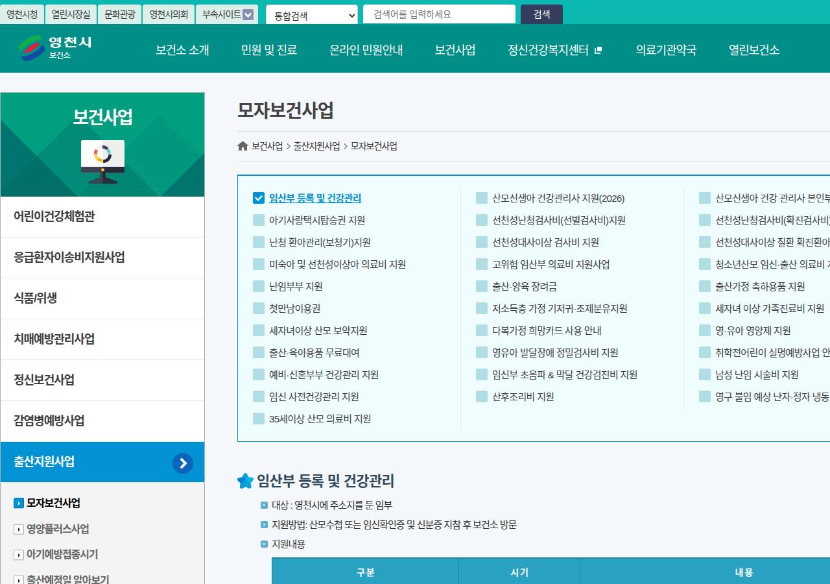The width and height of the screenshot is (830, 584).
Task: Tick the 산후조리비 지원 checkbox
Action: tap(482, 396)
